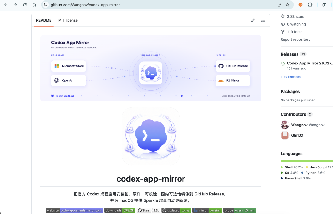Image resolution: width=333 pixels, height=214 pixels.
Task: Click the OpenAI card in banner
Action: tap(68, 80)
